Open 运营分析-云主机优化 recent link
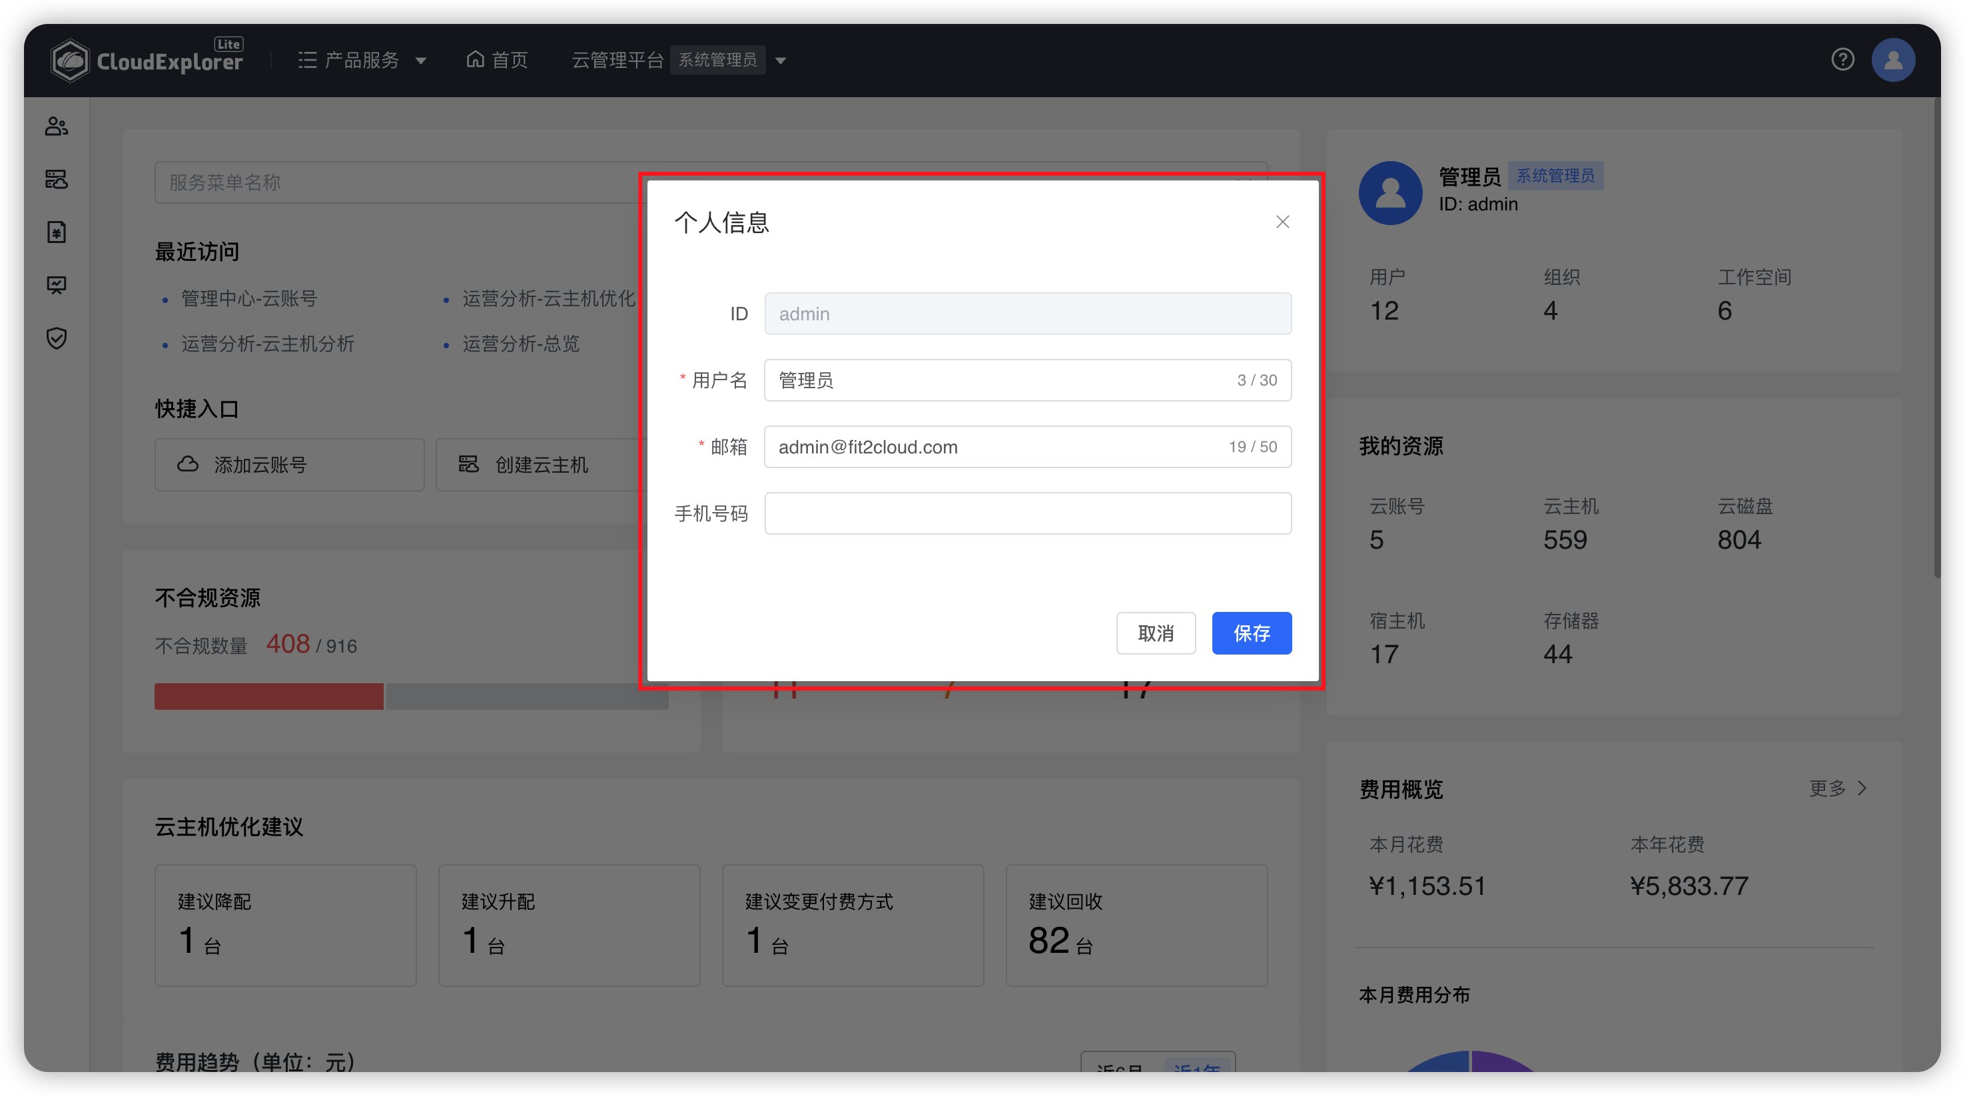1965x1096 pixels. click(x=548, y=298)
